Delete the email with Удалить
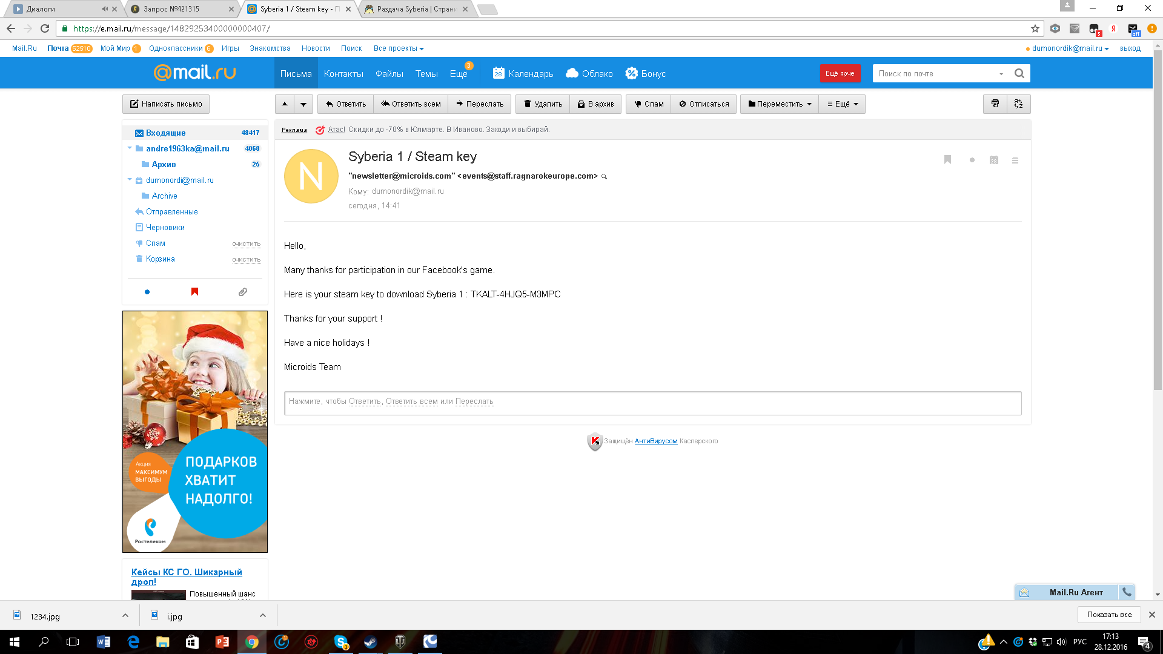Viewport: 1163px width, 654px height. 543,104
